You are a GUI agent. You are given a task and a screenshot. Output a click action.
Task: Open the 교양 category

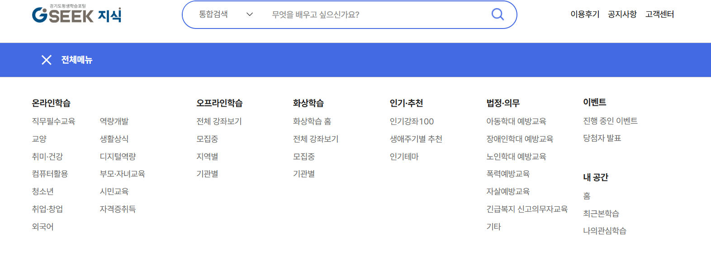pyautogui.click(x=39, y=139)
